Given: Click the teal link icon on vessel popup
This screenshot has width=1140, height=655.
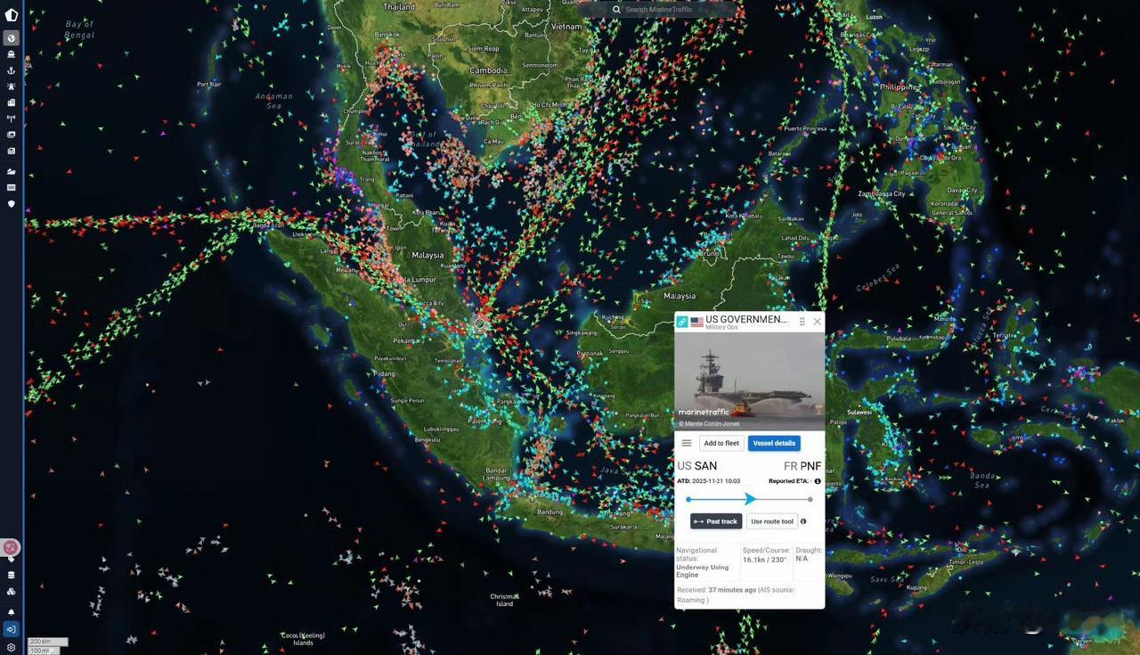Looking at the screenshot, I should point(682,322).
